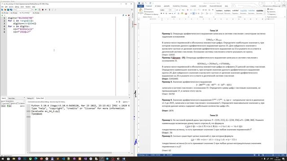Switch to the Word References ribbon tab
Screen dimensions: 287x161
tap(193, 6)
